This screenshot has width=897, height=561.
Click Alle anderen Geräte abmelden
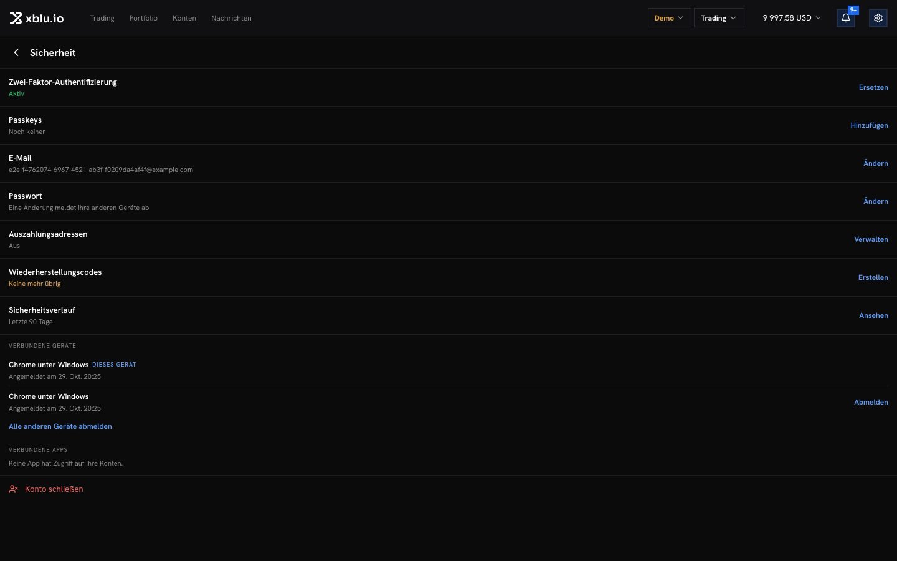tap(60, 426)
